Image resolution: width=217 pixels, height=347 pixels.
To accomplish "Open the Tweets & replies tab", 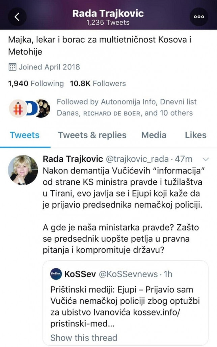I will coord(92,135).
